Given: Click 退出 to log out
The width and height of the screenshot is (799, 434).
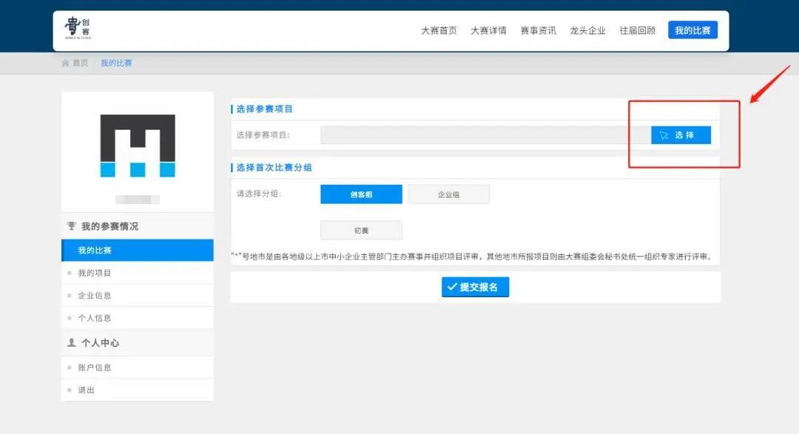Looking at the screenshot, I should pos(87,390).
